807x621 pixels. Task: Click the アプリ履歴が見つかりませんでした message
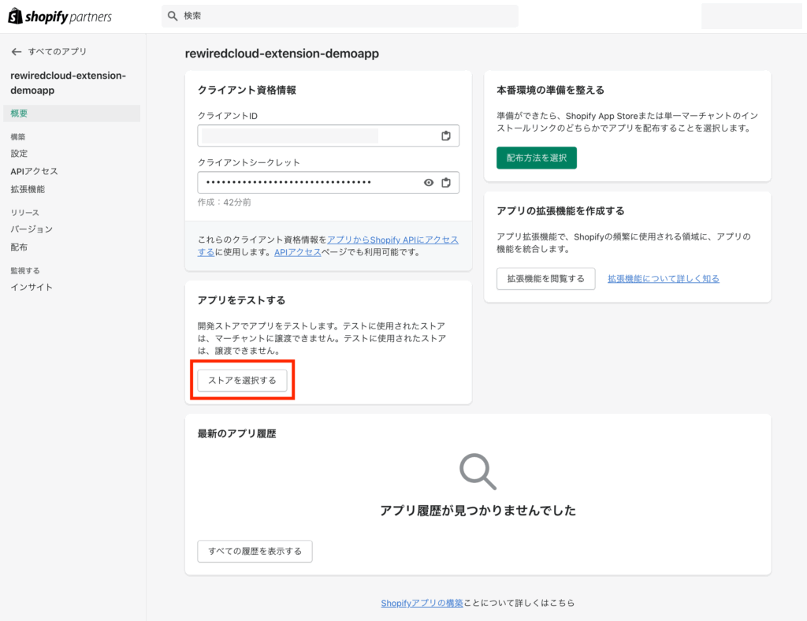tap(478, 511)
